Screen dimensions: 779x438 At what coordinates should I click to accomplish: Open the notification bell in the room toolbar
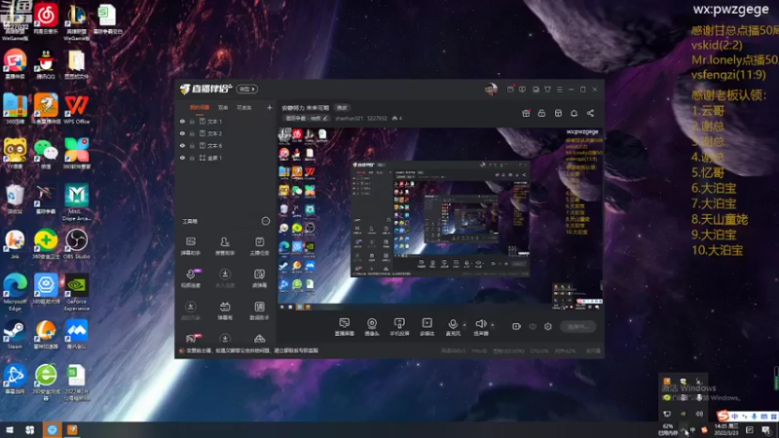574,113
